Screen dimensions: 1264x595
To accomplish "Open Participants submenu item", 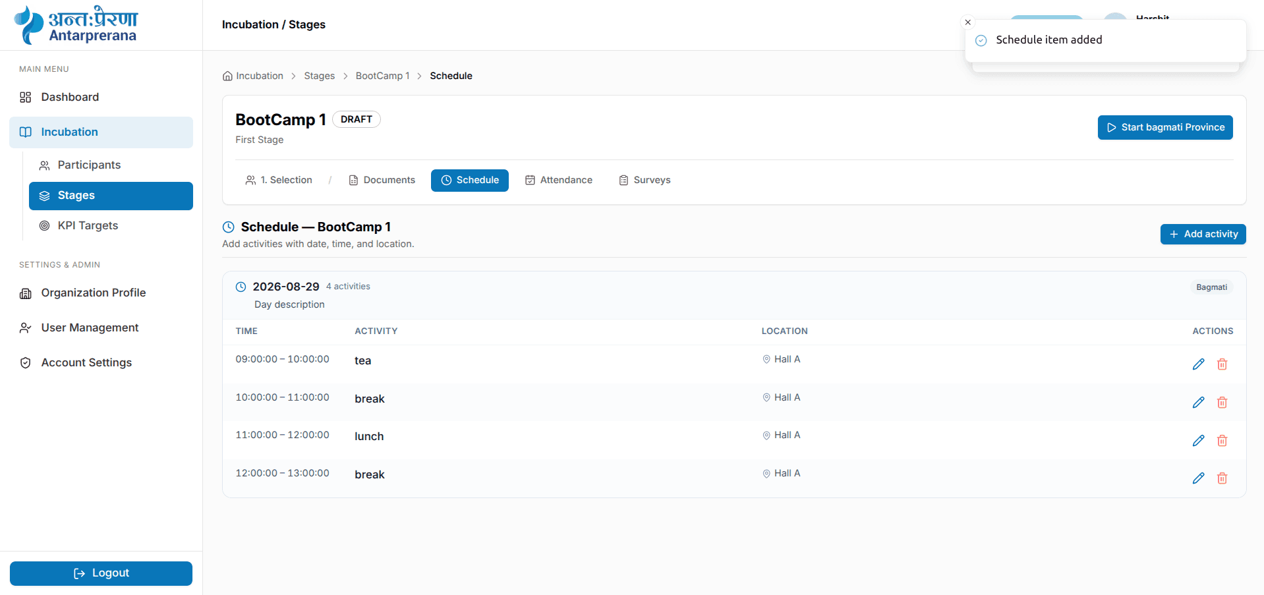I will [x=111, y=165].
